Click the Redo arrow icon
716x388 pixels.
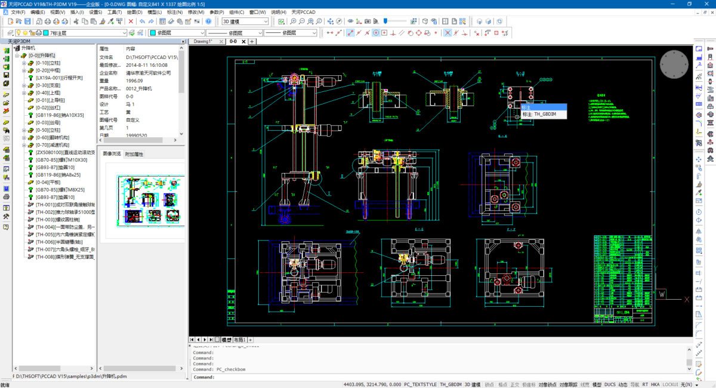tap(151, 21)
